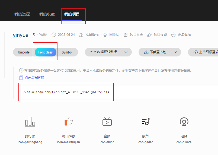The height and width of the screenshot is (155, 218).
Task: Click the recycle bin icon
Action: (105, 35)
